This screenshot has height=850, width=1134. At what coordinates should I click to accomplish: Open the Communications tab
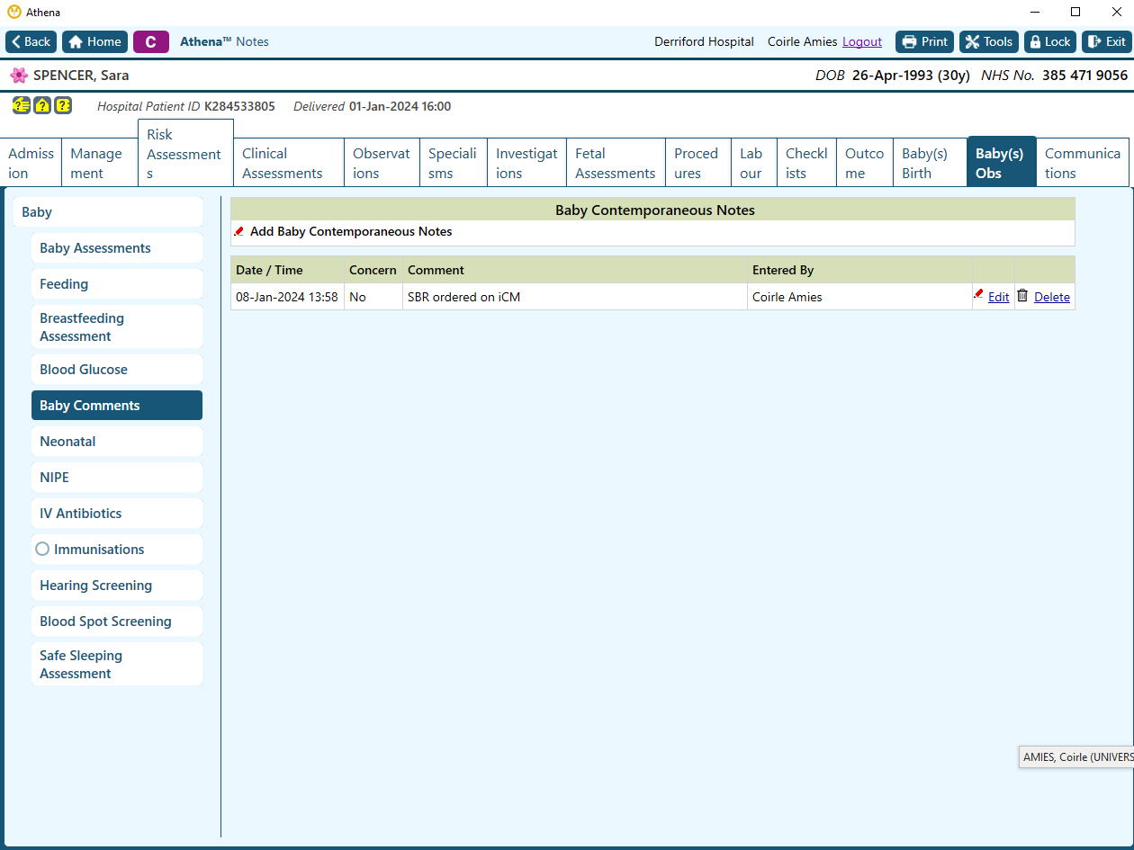pyautogui.click(x=1084, y=163)
